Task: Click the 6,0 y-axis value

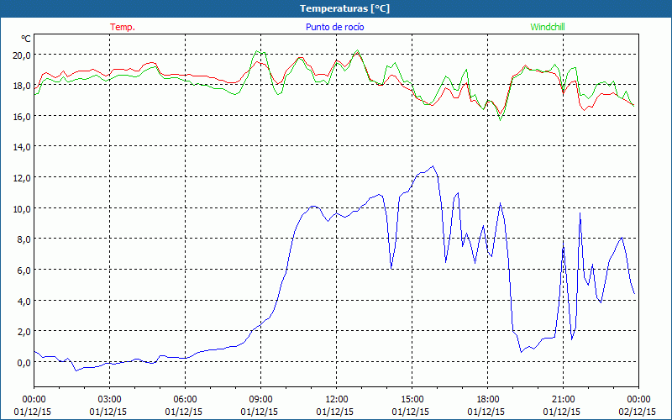Action: click(24, 270)
